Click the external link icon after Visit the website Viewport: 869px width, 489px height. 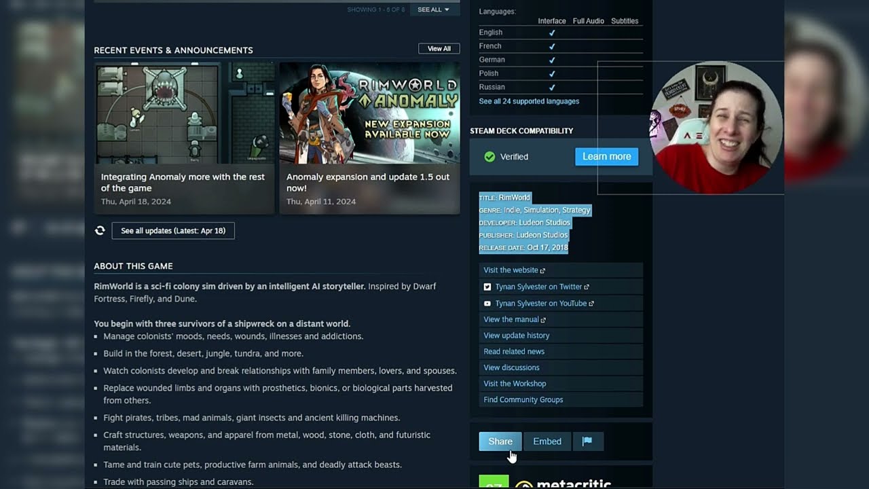542,271
